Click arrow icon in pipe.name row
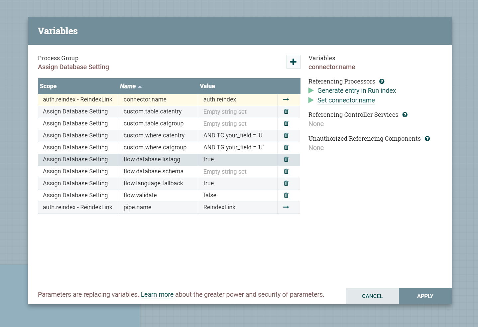 coord(286,207)
